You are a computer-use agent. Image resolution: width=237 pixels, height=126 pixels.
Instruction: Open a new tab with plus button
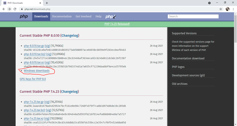(47, 3)
